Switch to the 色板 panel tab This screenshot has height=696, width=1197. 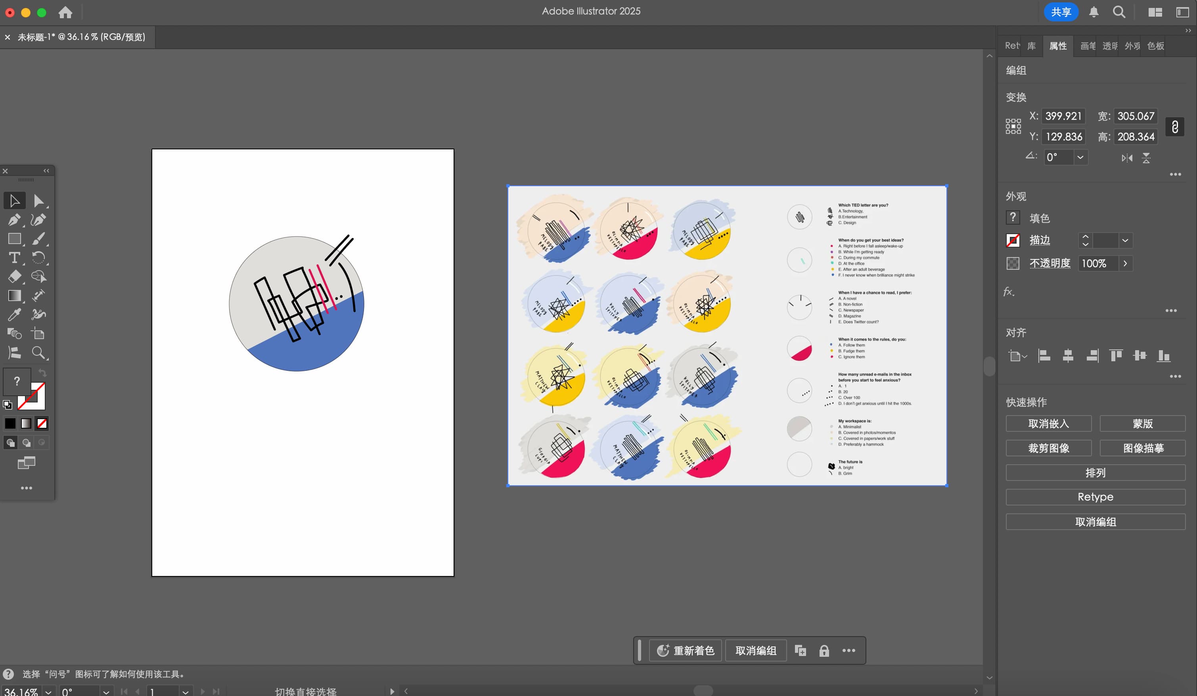coord(1155,46)
